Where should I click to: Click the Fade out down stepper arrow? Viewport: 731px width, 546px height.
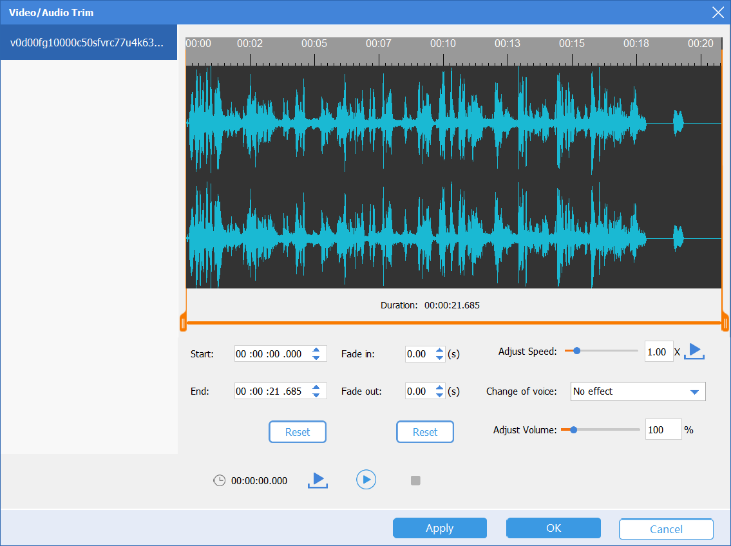439,394
